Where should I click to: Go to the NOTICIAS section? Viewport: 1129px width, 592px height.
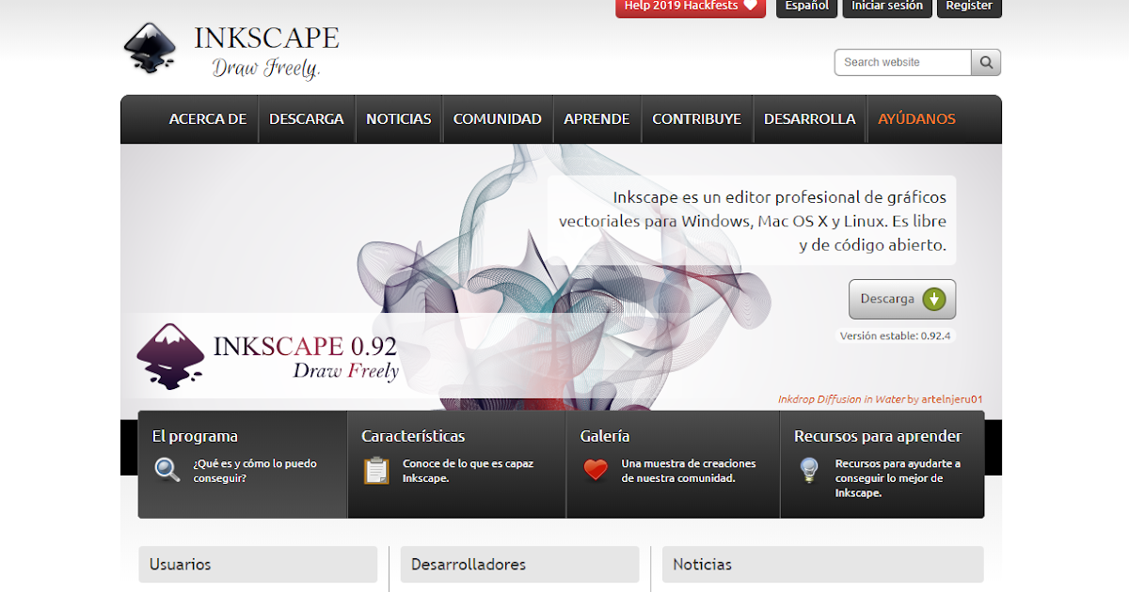tap(398, 119)
